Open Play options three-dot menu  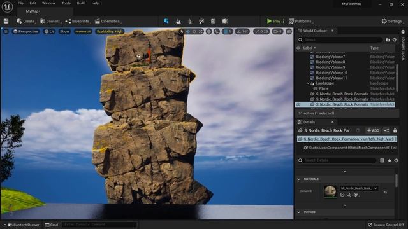(x=284, y=21)
